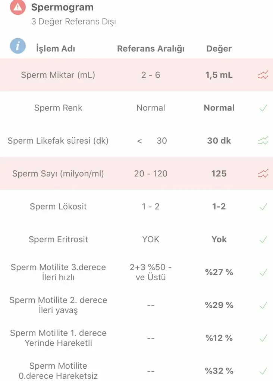This screenshot has height=381, width=273.
Task: Tap the red warning triangle icon
Action: (18, 7)
